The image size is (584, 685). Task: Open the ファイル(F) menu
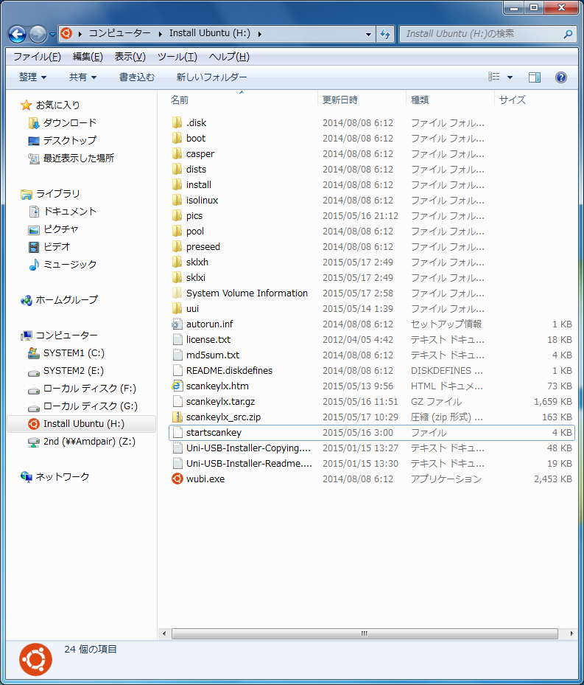(37, 57)
